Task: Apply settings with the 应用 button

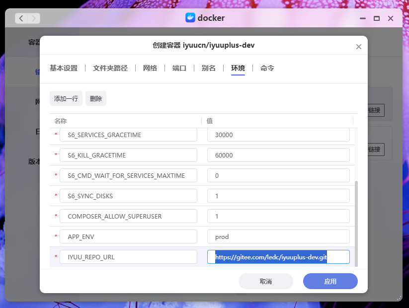Action: 330,281
